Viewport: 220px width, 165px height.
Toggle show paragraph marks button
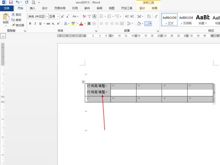pos(156,16)
